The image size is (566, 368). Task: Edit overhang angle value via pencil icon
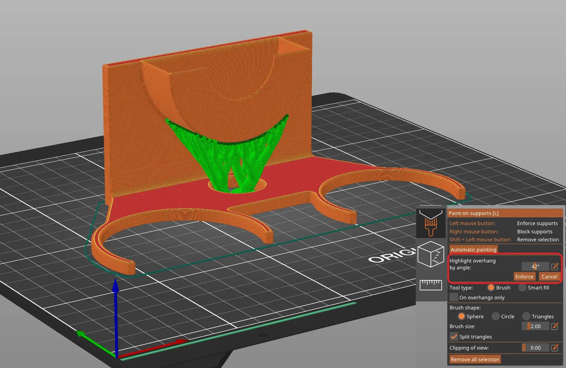[x=555, y=267]
